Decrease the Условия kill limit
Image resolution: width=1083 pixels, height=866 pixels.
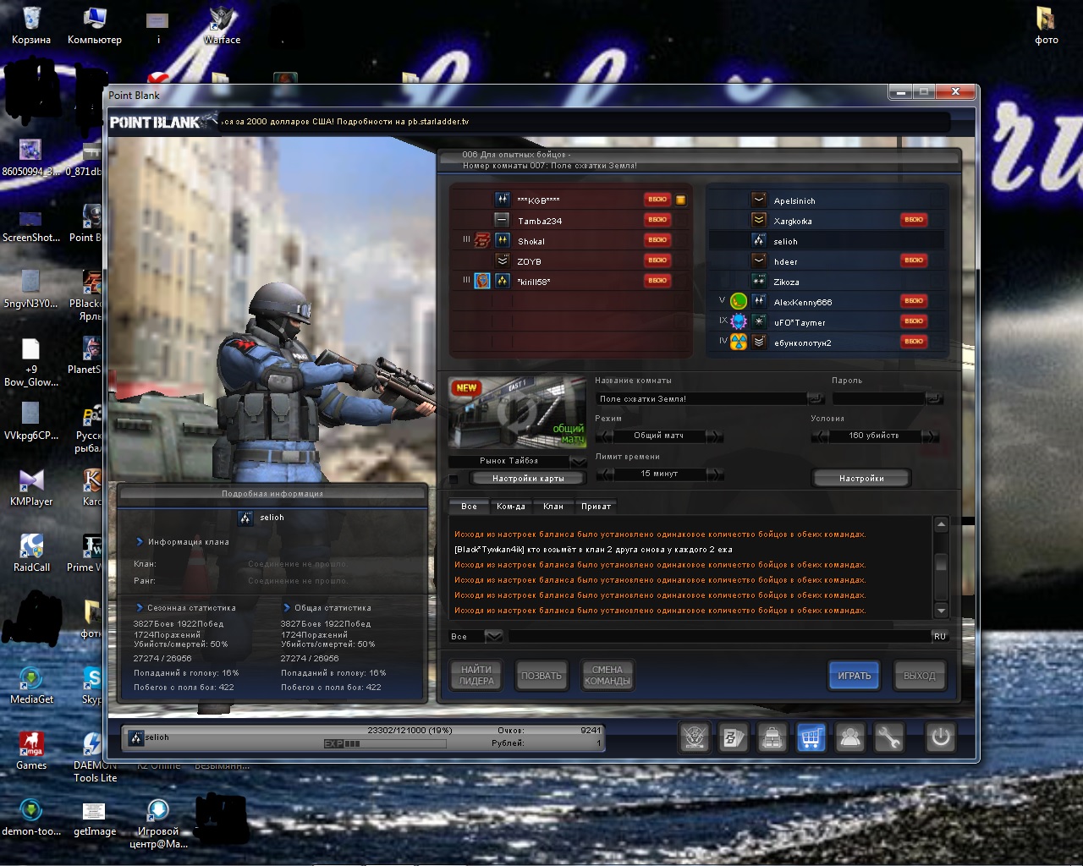pos(820,436)
